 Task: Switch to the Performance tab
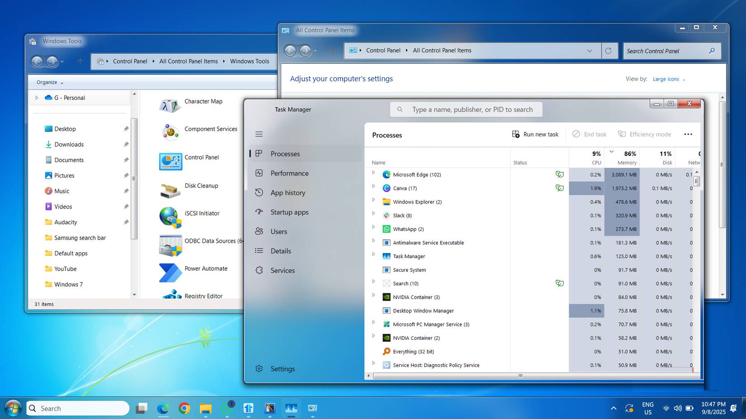tap(289, 173)
